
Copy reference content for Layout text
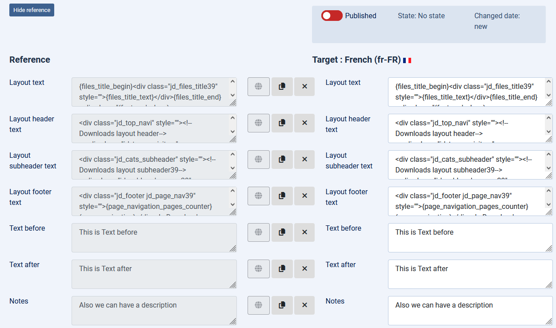[x=281, y=86]
